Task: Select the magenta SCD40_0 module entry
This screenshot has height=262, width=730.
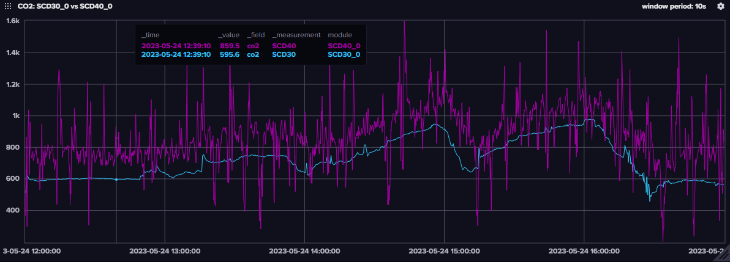Action: [344, 45]
